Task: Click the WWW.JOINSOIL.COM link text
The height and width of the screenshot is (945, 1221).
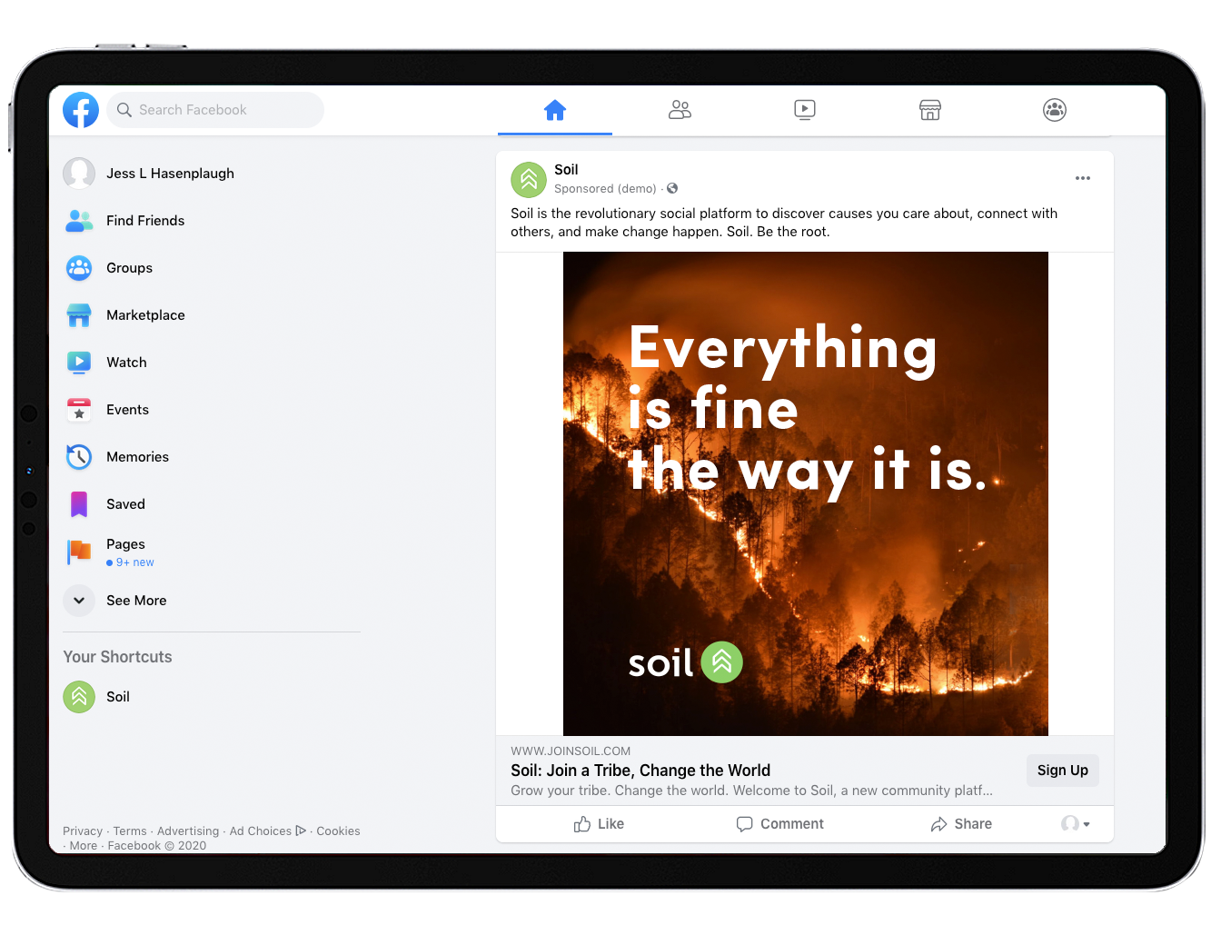Action: pos(571,751)
